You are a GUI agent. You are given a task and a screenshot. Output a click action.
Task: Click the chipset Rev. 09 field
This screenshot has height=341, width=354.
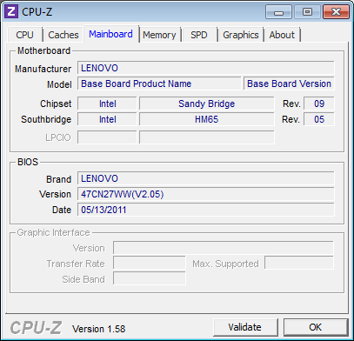click(319, 104)
